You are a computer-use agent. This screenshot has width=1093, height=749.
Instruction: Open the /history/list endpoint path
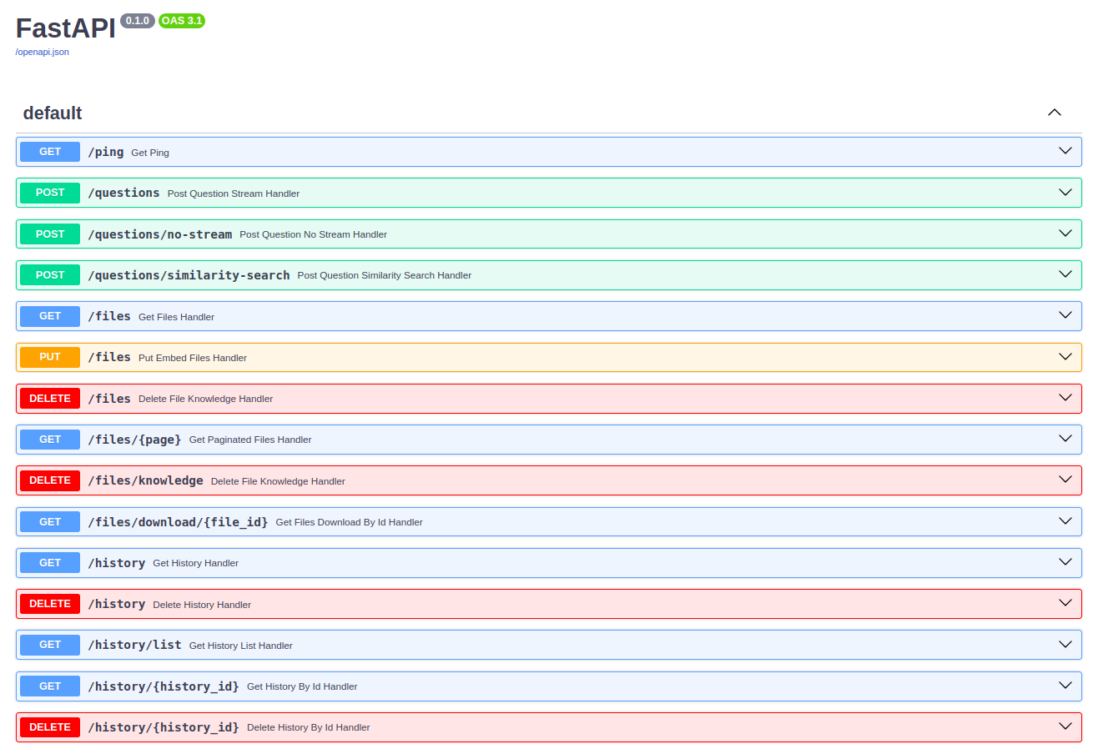134,645
